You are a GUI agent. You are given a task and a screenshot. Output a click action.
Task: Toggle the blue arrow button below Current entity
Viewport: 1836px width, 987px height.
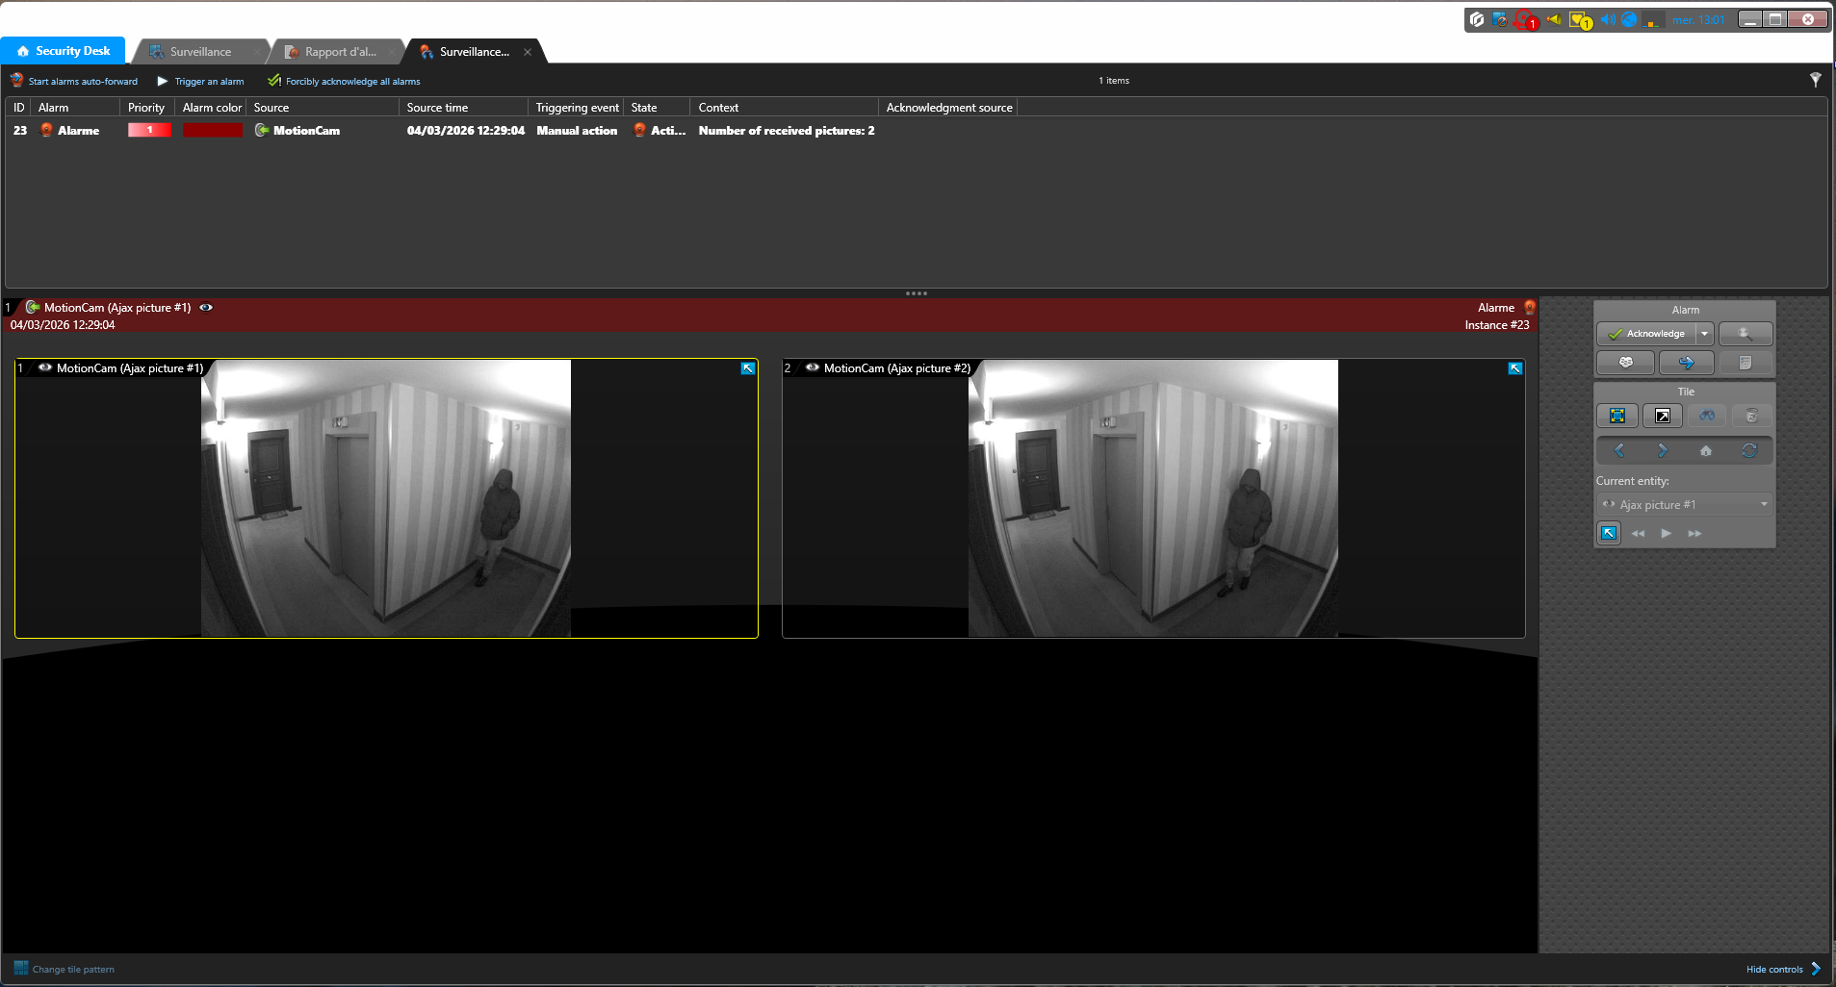tap(1609, 533)
